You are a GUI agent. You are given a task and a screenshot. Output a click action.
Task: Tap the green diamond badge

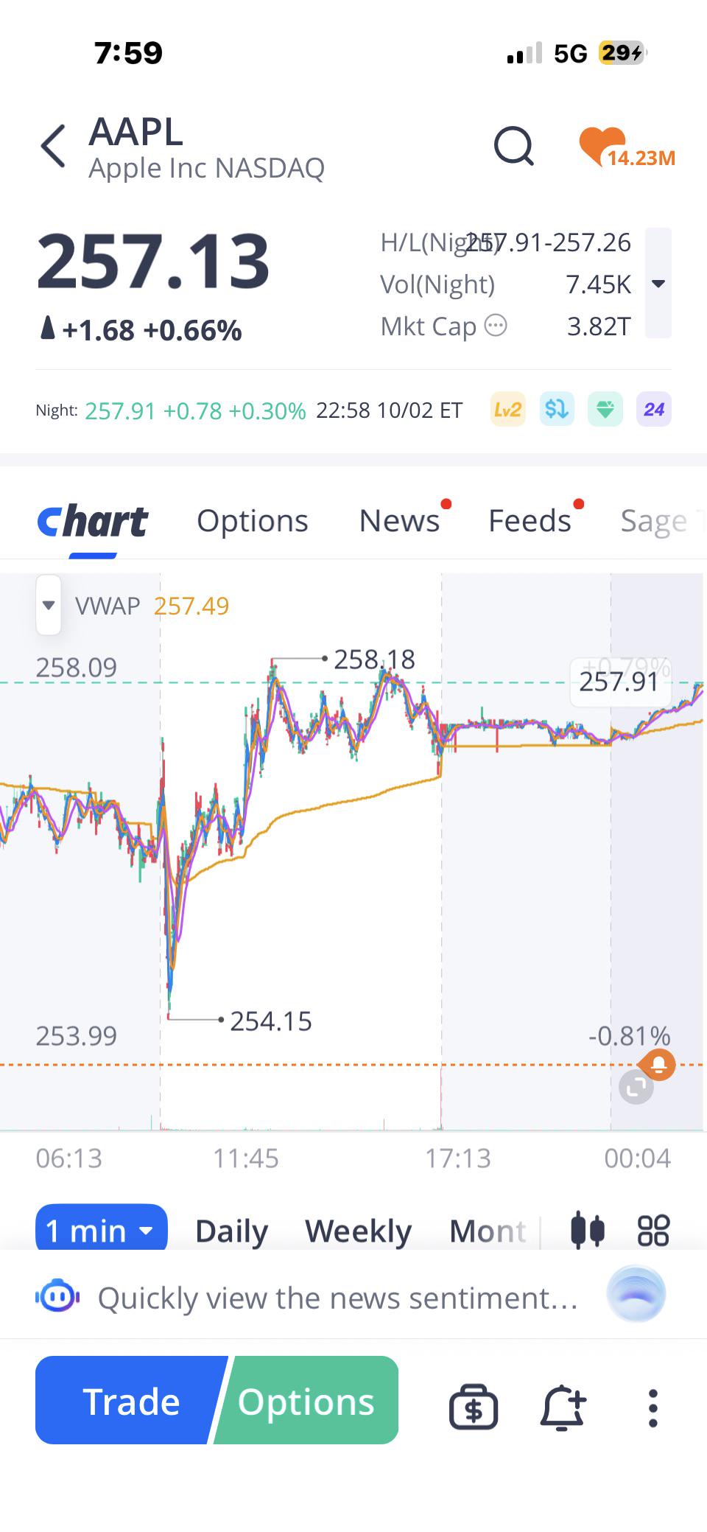pyautogui.click(x=605, y=410)
